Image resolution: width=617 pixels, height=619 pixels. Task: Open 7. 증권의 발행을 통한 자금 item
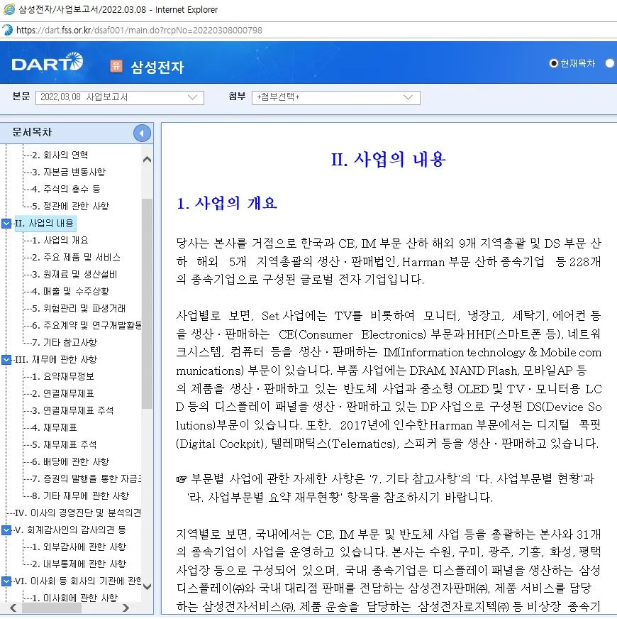pyautogui.click(x=87, y=478)
